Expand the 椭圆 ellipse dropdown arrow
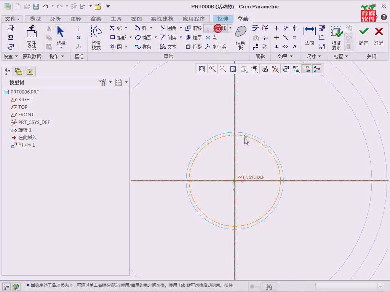Viewport: 390px width, 292px height. point(155,38)
